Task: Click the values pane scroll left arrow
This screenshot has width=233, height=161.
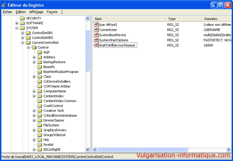Action: coord(95,150)
